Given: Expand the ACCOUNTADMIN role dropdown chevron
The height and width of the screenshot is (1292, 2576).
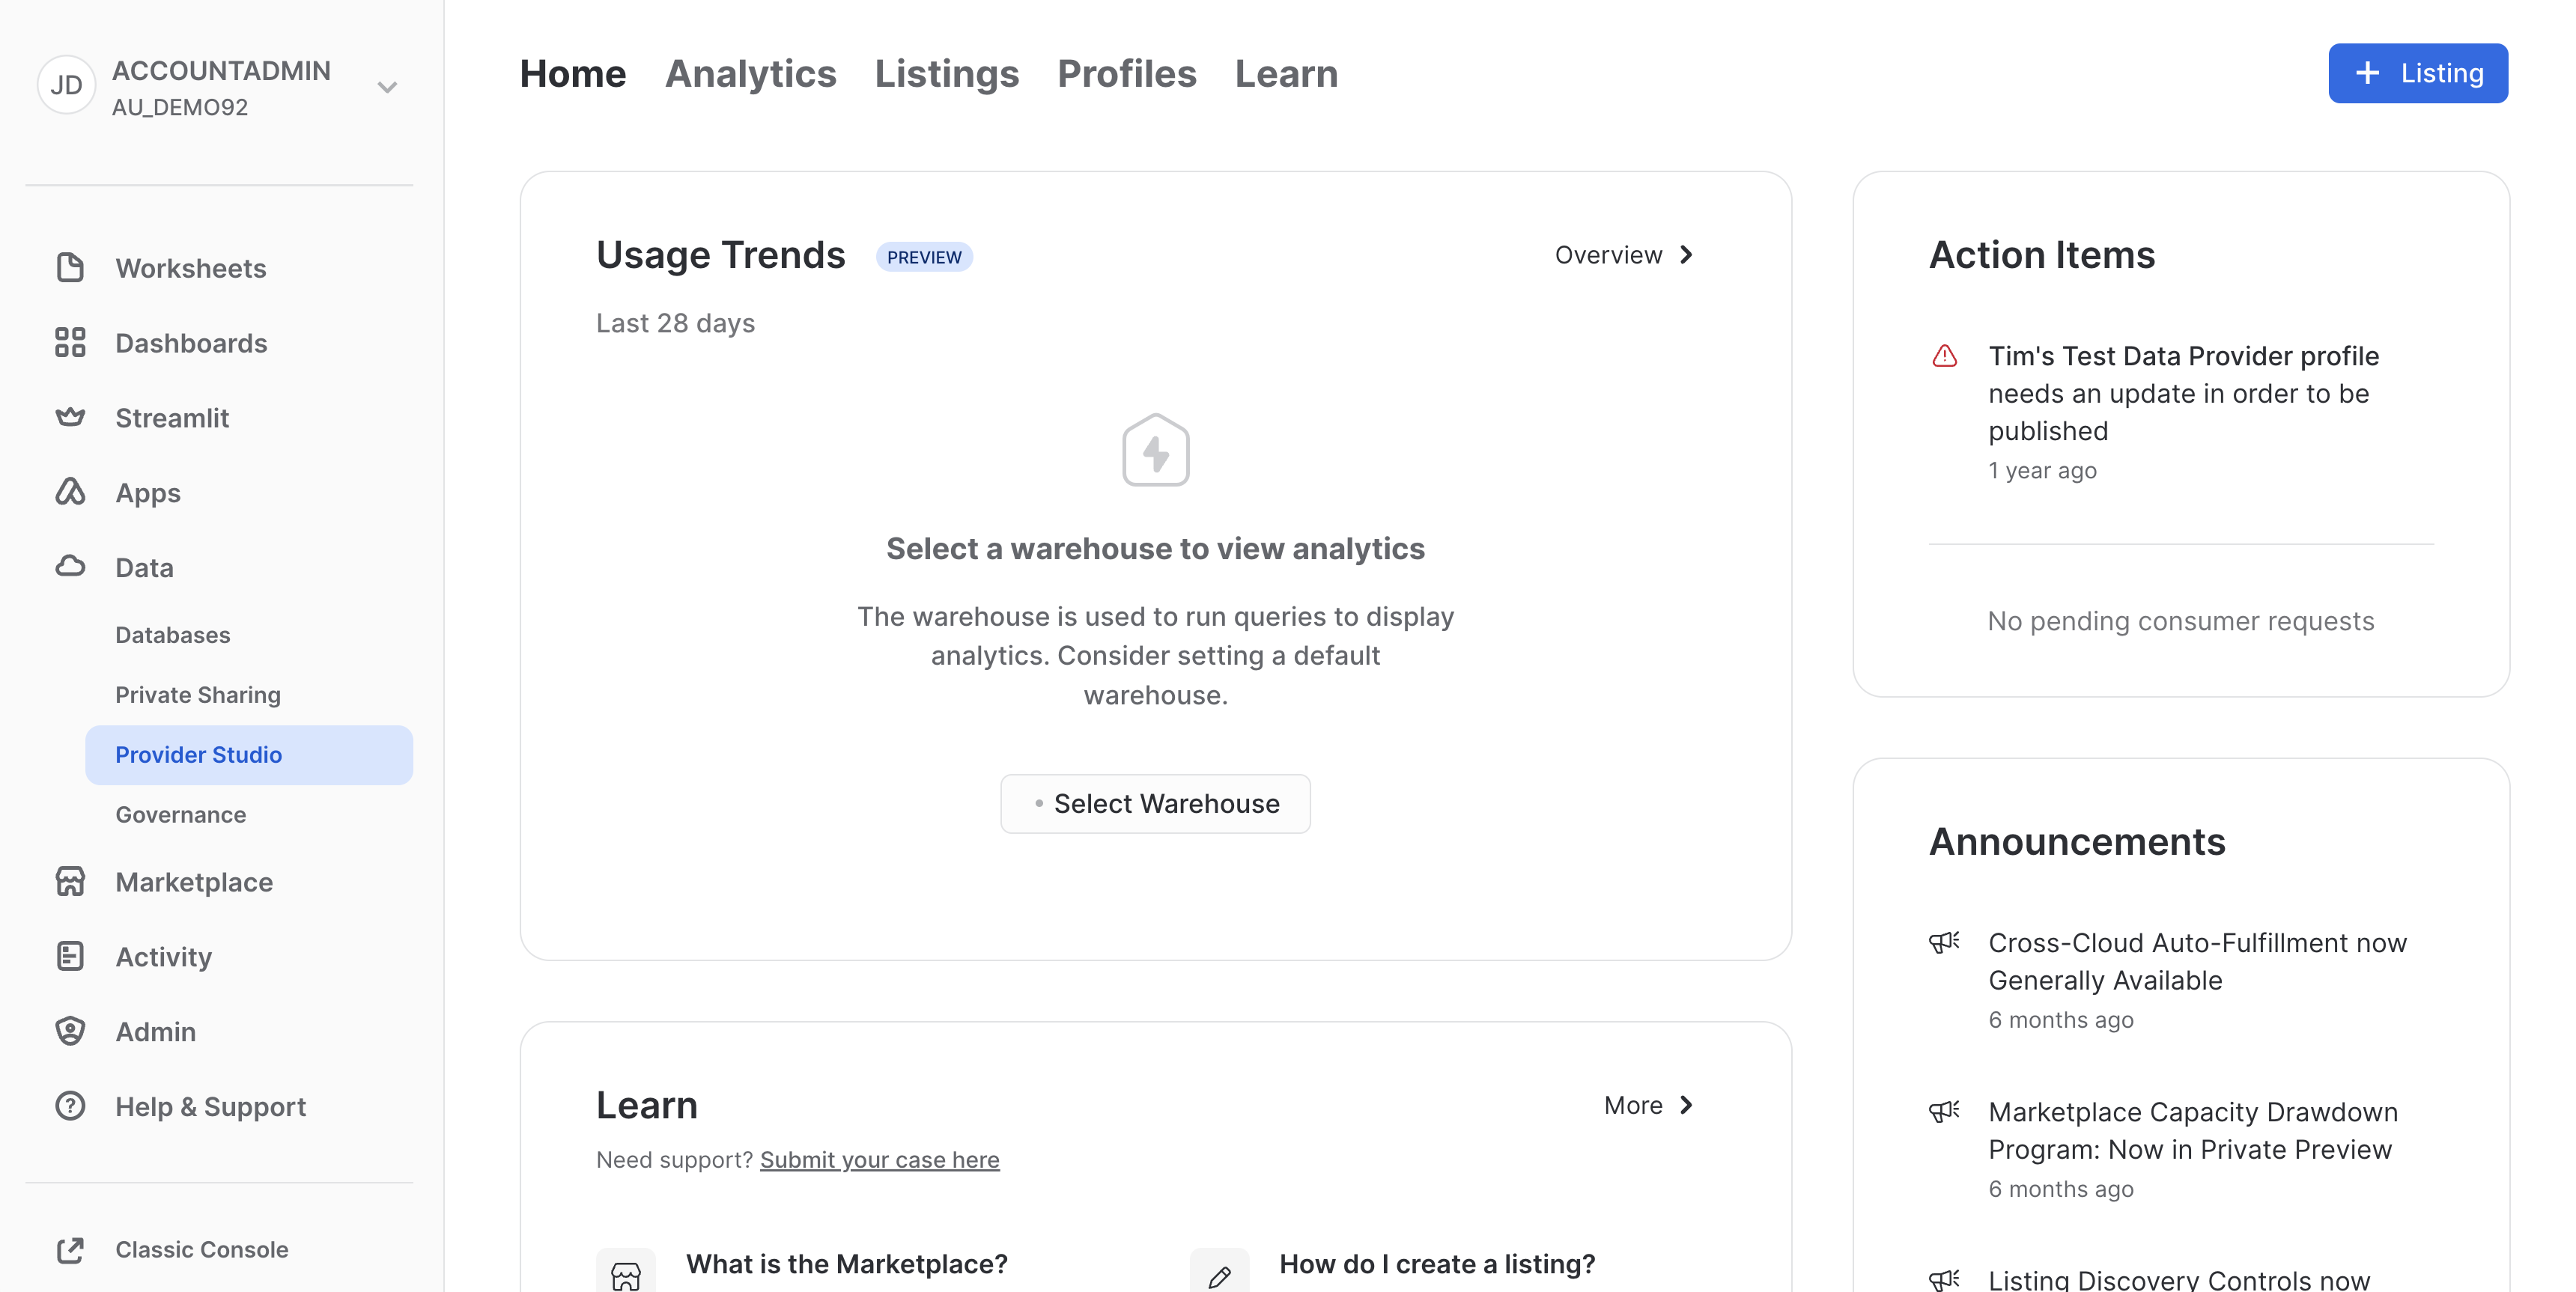Looking at the screenshot, I should (x=388, y=87).
